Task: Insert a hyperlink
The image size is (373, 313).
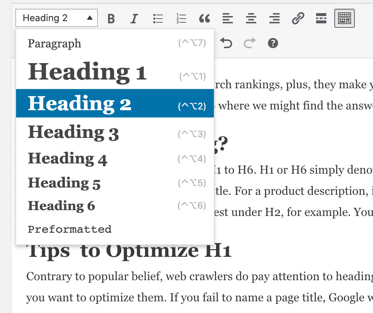Action: [x=298, y=18]
